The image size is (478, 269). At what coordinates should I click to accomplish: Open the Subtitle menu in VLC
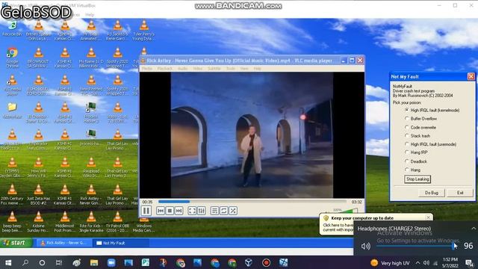pos(214,69)
